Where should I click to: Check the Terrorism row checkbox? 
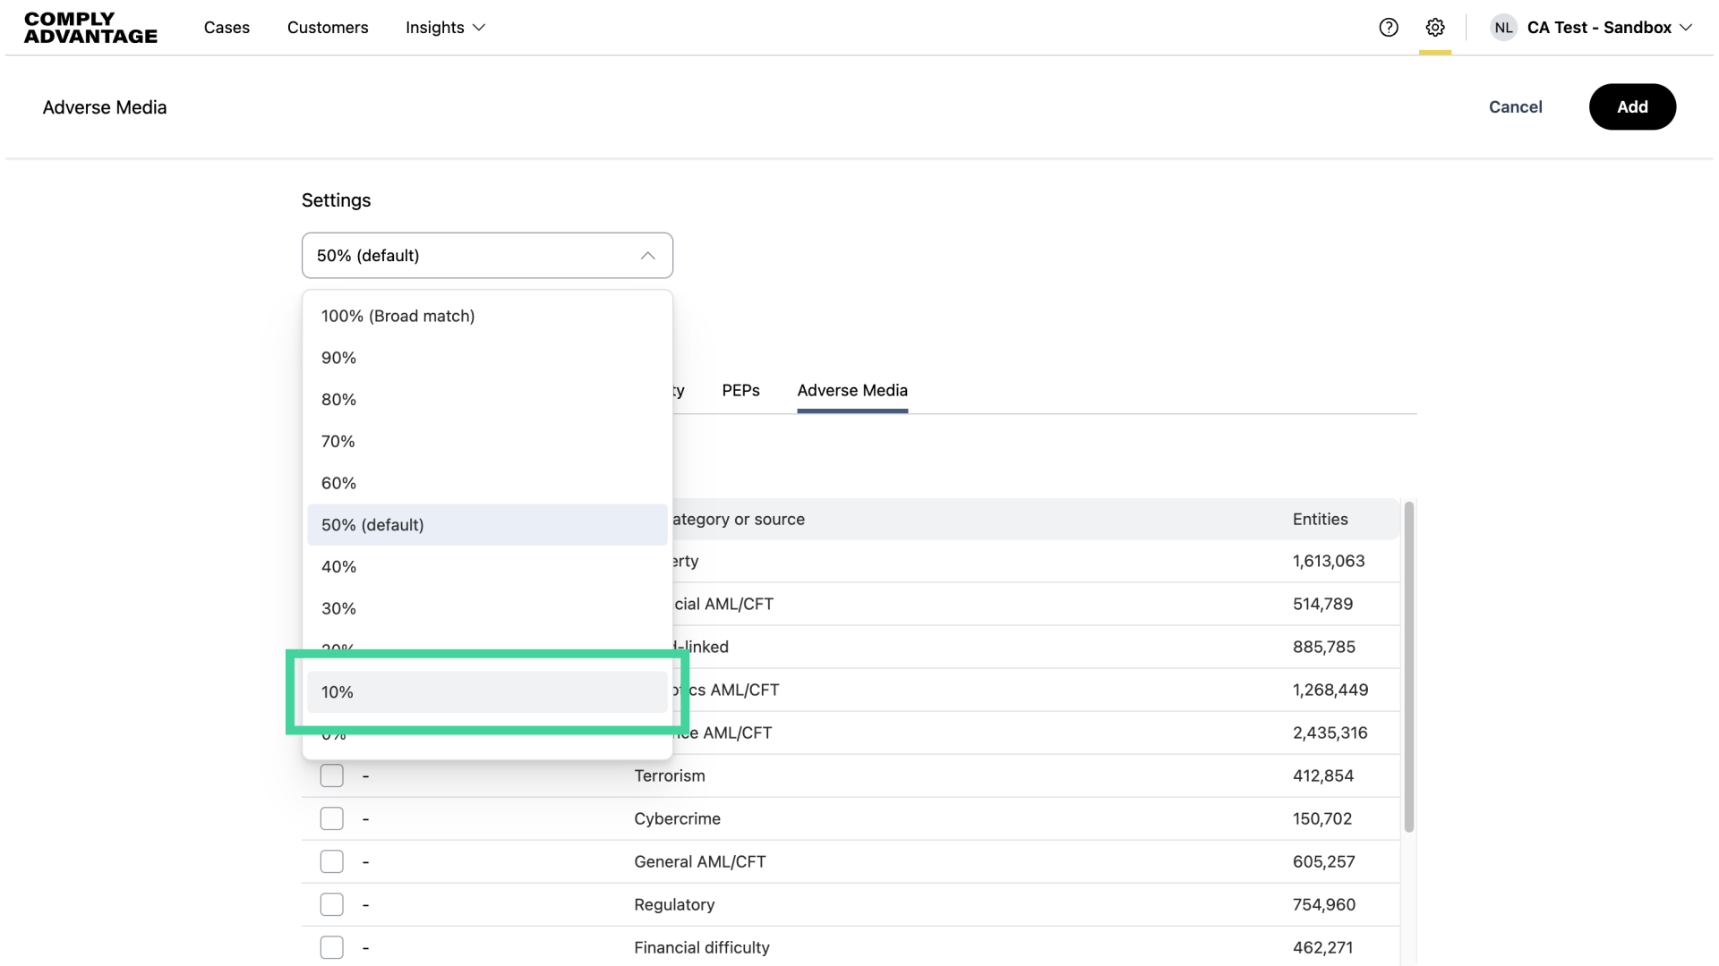click(332, 775)
